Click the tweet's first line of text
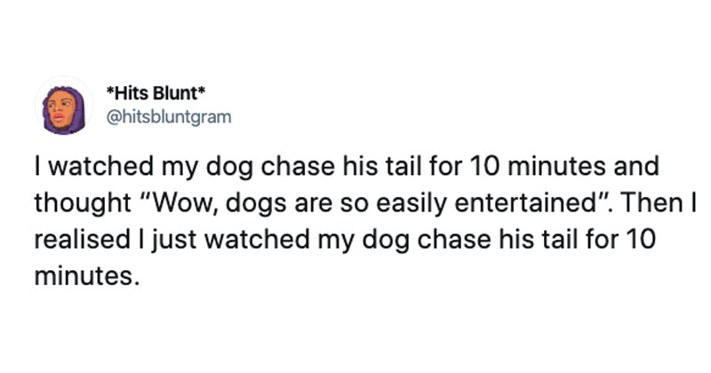 pos(347,166)
